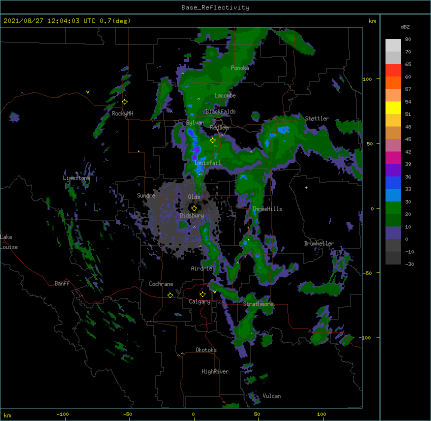Select the orange 57-60 dBZ legend swatch

pyautogui.click(x=393, y=82)
